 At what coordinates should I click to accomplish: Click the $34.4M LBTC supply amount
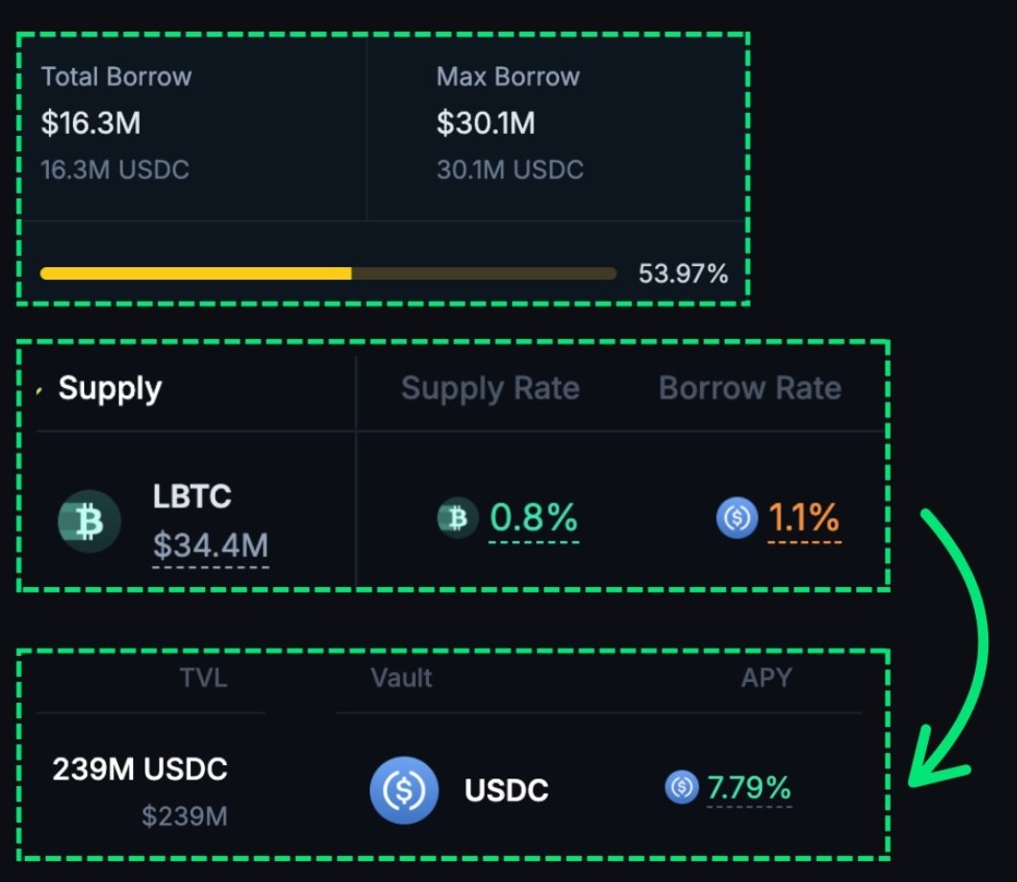pos(210,546)
